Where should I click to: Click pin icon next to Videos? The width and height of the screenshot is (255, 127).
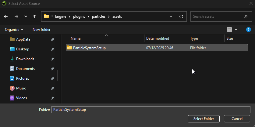(x=52, y=98)
